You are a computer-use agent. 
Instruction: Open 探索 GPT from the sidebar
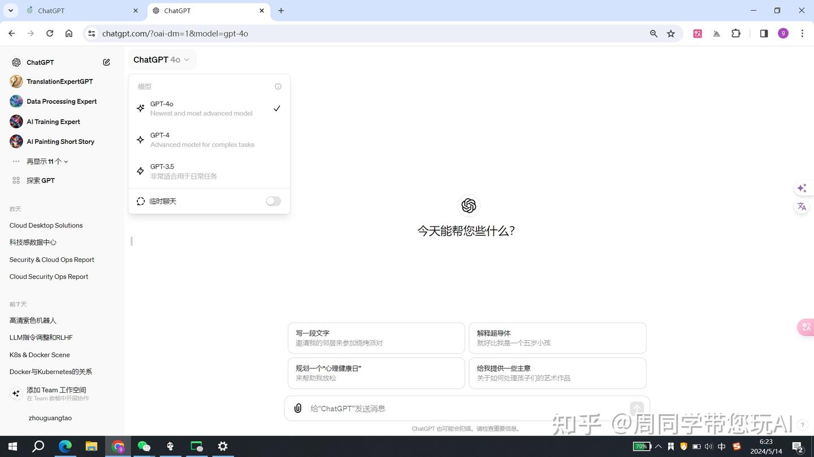coord(41,180)
